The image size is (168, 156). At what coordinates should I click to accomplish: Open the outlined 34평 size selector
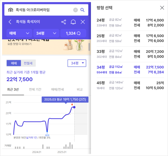point(77,63)
